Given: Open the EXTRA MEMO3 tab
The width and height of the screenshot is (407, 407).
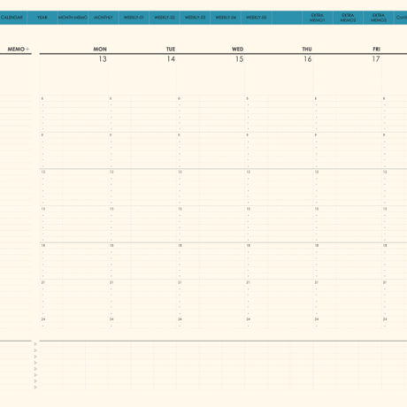Looking at the screenshot, I should pyautogui.click(x=379, y=18).
